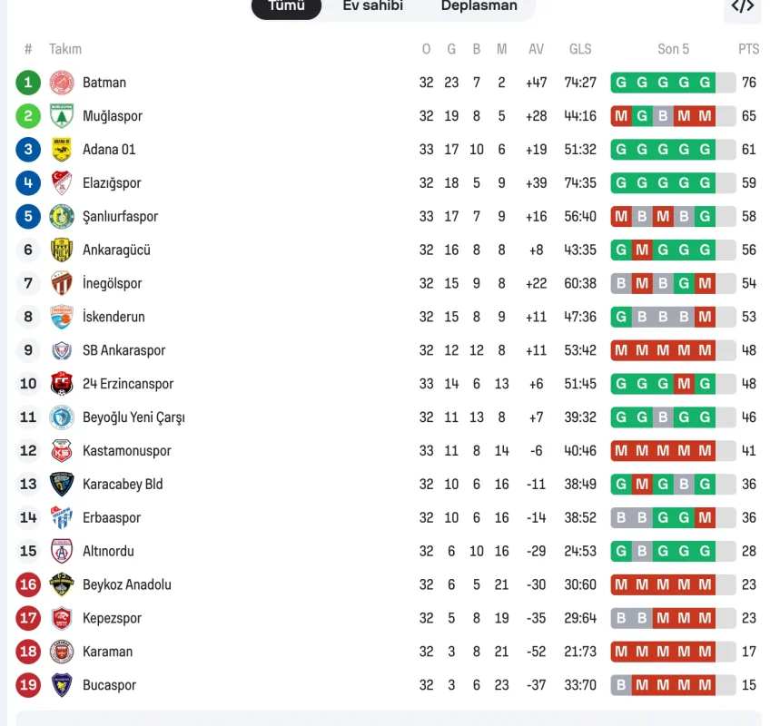Sort by the PTS column header

pyautogui.click(x=748, y=49)
